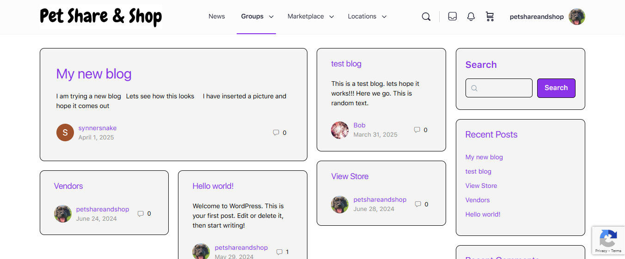The width and height of the screenshot is (625, 259).
Task: Click the Bob author link
Action: point(360,125)
